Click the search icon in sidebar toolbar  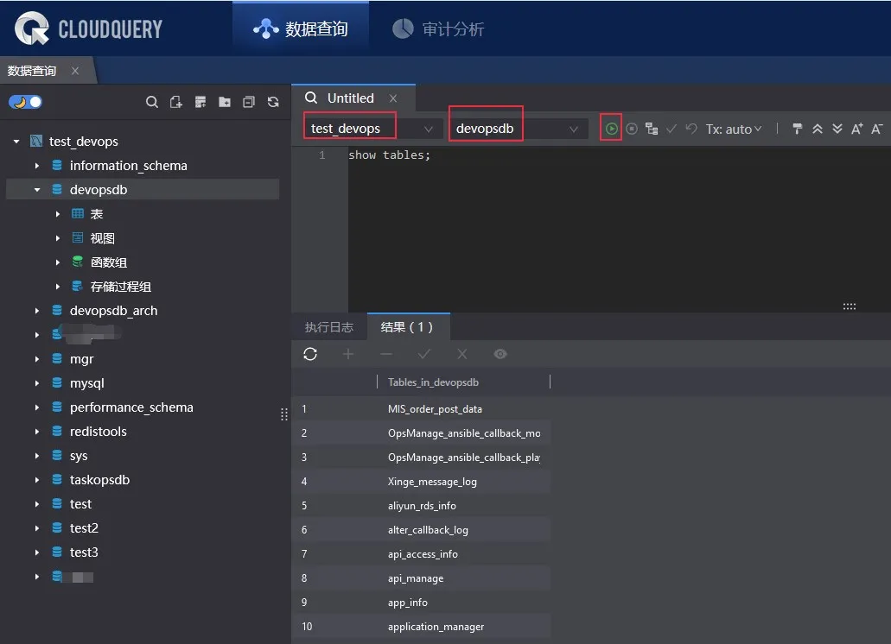tap(152, 102)
